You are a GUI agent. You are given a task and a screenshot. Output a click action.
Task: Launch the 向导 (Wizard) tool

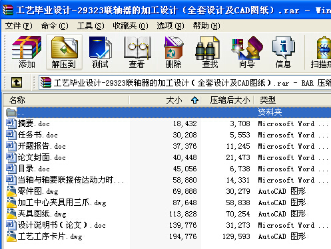point(246,52)
